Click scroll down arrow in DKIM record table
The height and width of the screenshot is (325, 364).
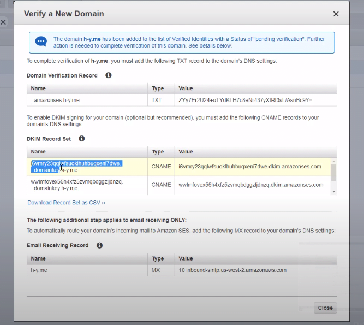333,191
